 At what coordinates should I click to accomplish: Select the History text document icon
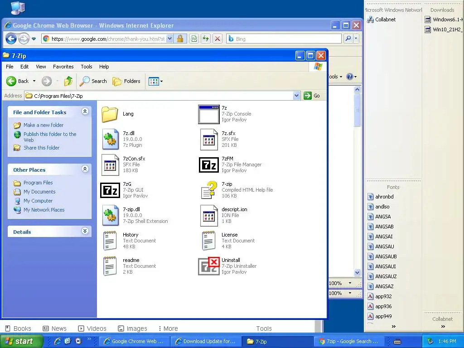point(110,241)
